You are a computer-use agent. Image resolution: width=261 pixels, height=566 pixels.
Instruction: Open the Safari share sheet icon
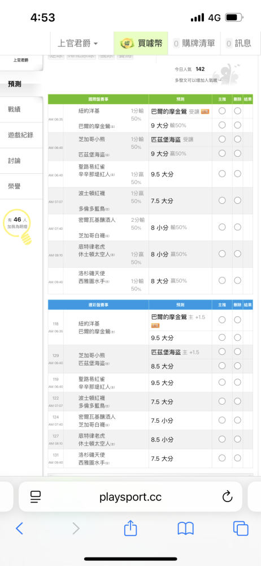tap(130, 528)
